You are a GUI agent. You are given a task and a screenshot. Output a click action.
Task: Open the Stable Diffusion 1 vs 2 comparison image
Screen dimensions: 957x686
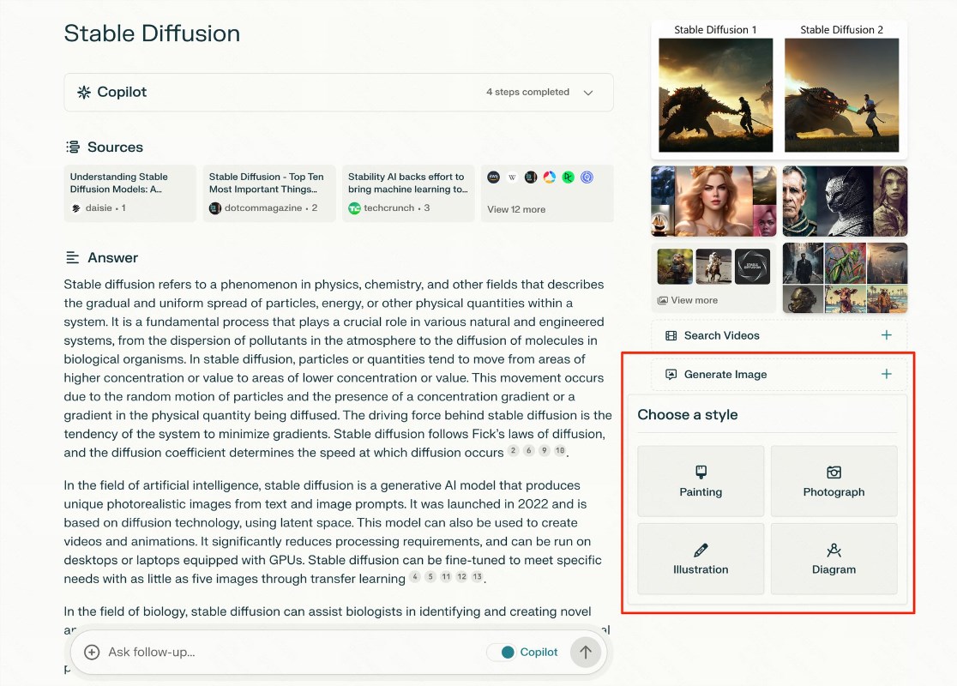click(779, 89)
